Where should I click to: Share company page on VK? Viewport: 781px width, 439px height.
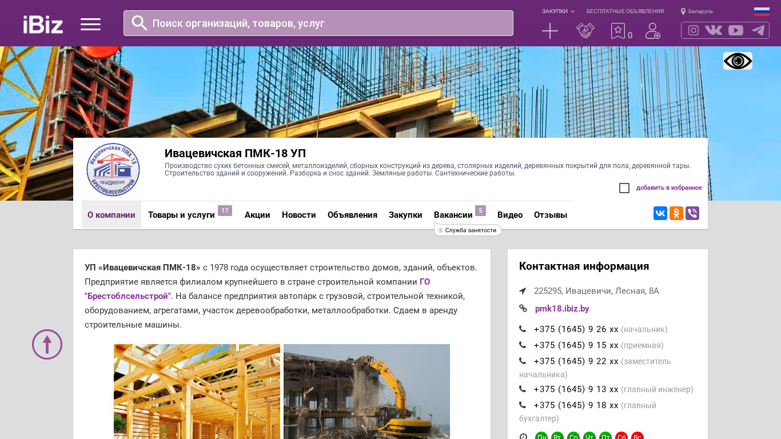tap(660, 213)
